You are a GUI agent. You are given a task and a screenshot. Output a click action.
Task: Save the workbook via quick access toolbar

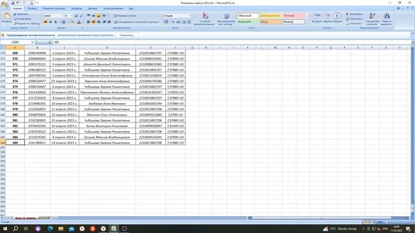[12, 3]
